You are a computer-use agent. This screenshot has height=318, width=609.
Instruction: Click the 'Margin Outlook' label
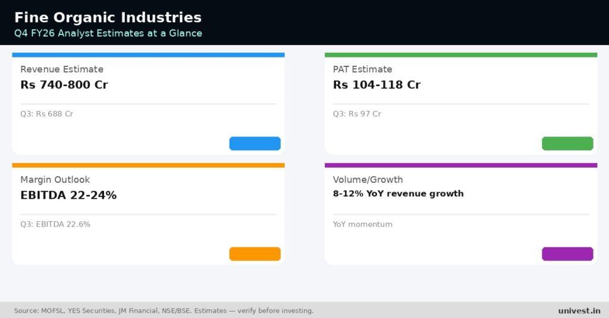coord(55,180)
